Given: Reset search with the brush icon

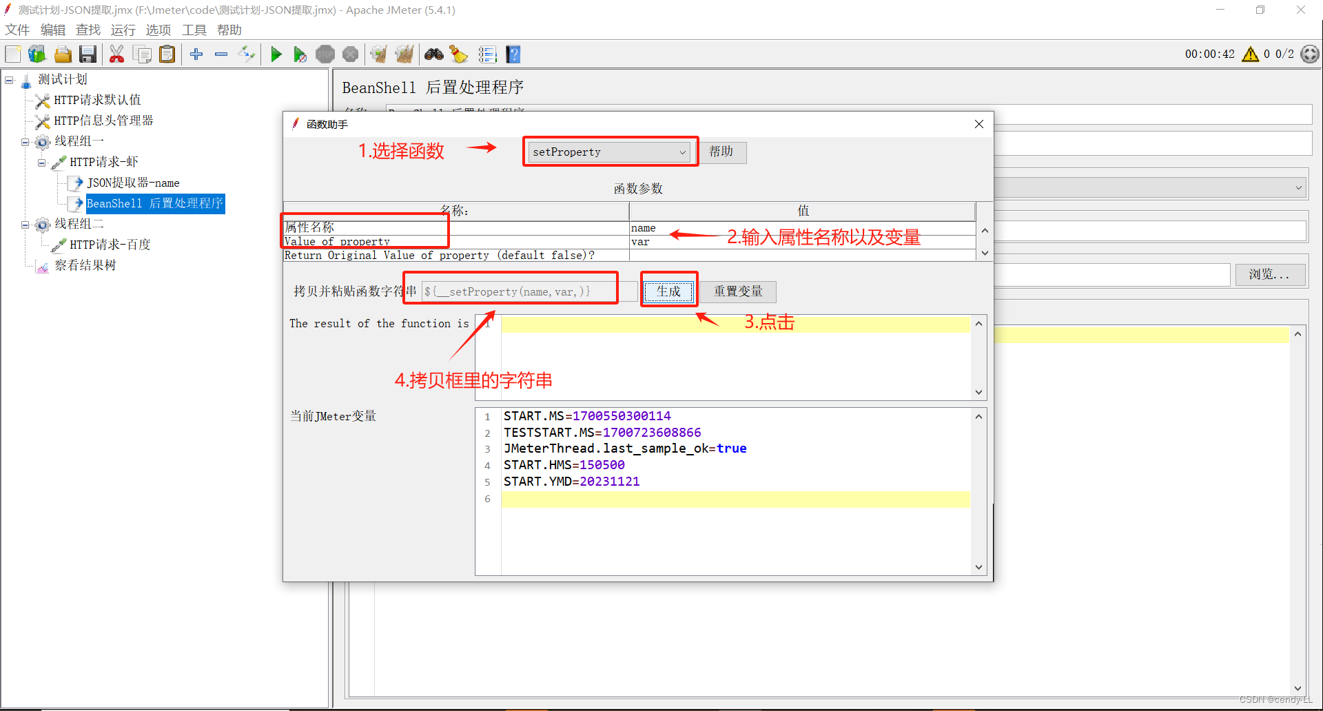Looking at the screenshot, I should click(x=459, y=54).
